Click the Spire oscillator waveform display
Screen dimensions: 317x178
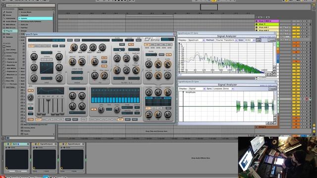click(x=47, y=68)
